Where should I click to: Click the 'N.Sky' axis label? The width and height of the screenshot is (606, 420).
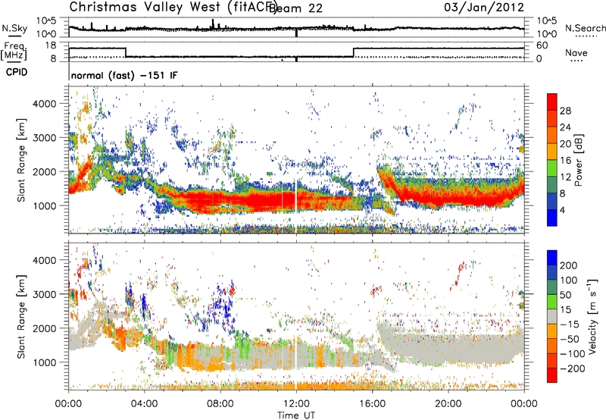tap(14, 28)
